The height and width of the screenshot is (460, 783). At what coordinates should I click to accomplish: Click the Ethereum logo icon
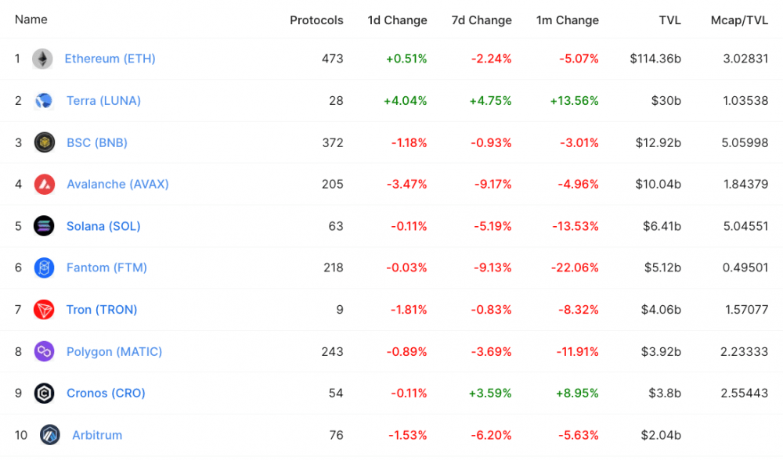42,59
